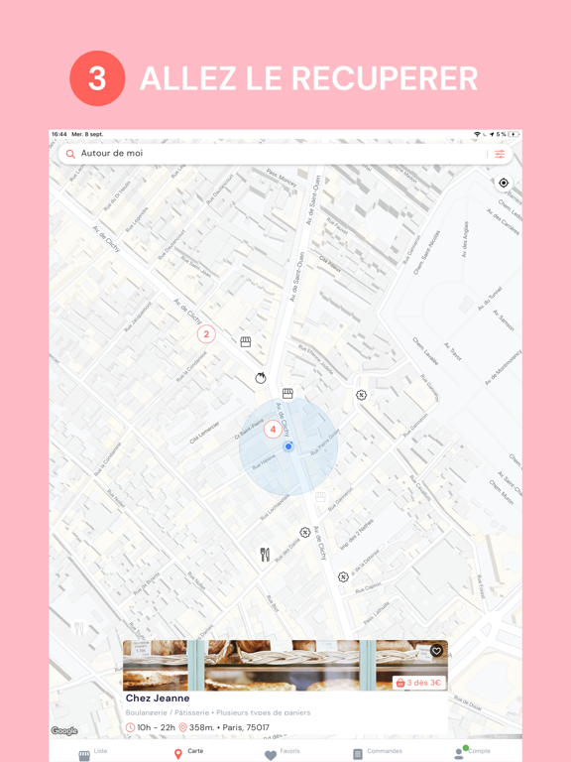This screenshot has width=571, height=762.
Task: Open Chez Jeanne store title
Action: (x=158, y=698)
